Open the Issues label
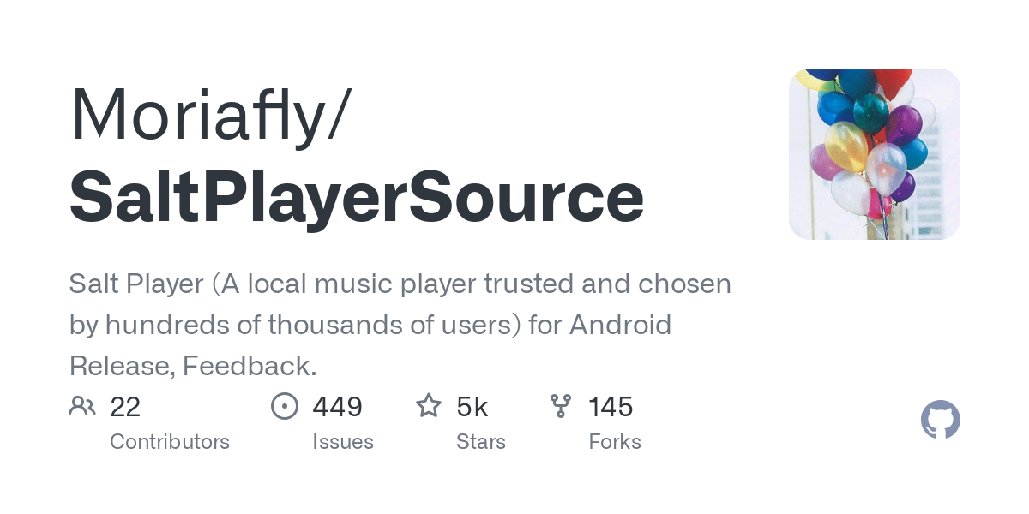Screen dimensions: 1029x514 pyautogui.click(x=343, y=442)
